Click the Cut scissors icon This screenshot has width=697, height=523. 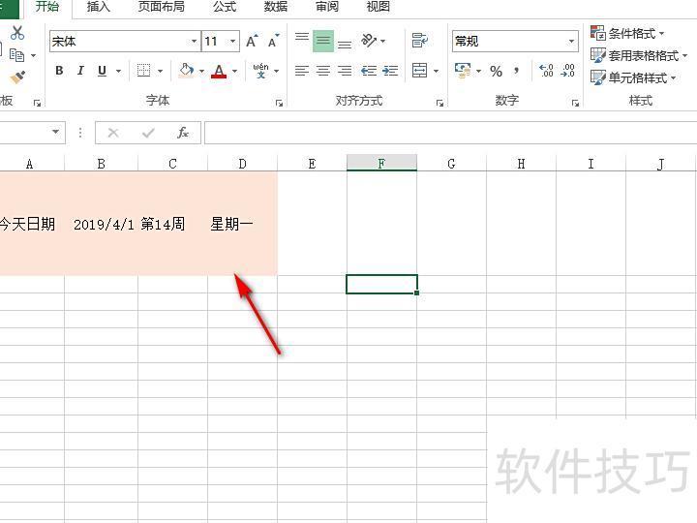17,33
